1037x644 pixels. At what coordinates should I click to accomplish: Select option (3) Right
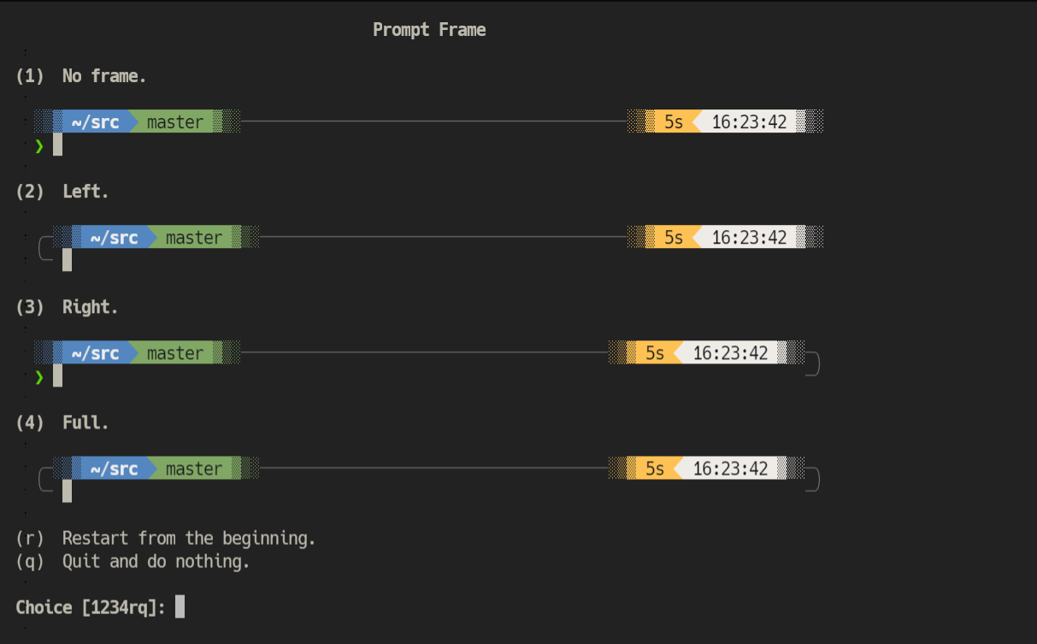[x=67, y=307]
